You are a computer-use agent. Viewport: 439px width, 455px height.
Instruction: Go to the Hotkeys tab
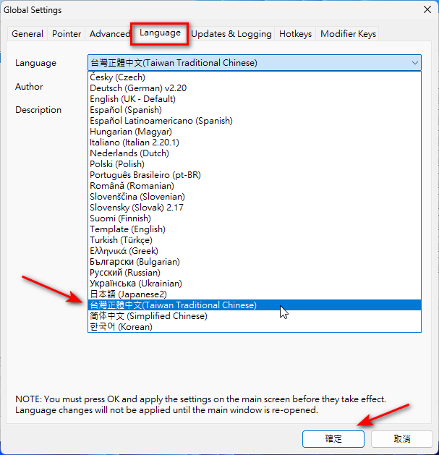pos(295,34)
